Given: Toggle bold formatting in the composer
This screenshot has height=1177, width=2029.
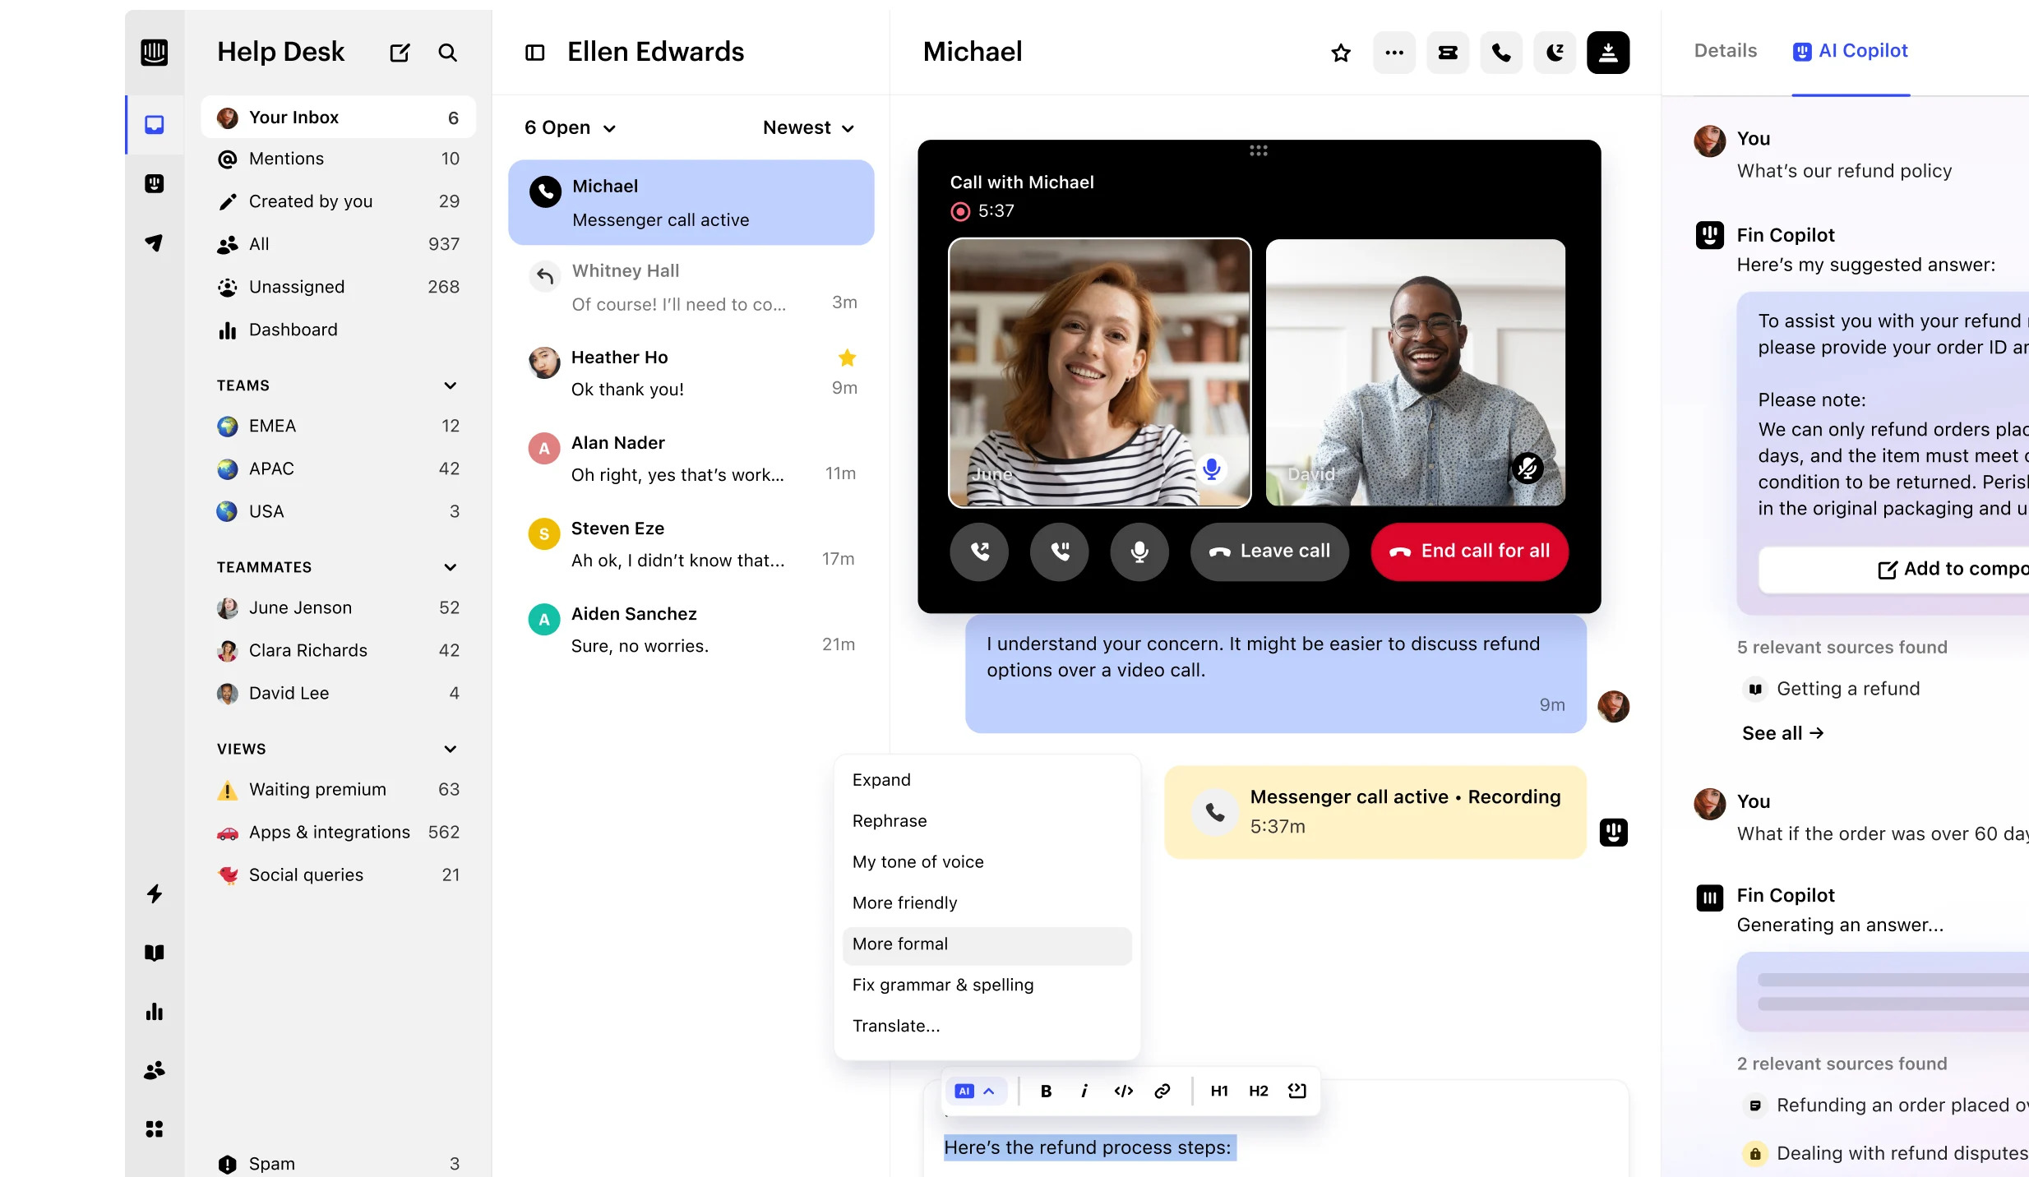Looking at the screenshot, I should point(1046,1091).
